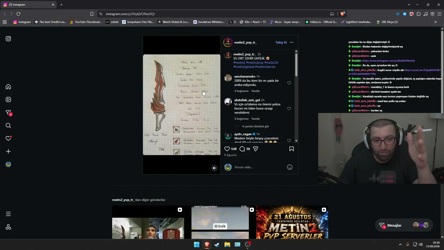Like aydn_cagan's comment
444x250 pixels.
point(289,141)
